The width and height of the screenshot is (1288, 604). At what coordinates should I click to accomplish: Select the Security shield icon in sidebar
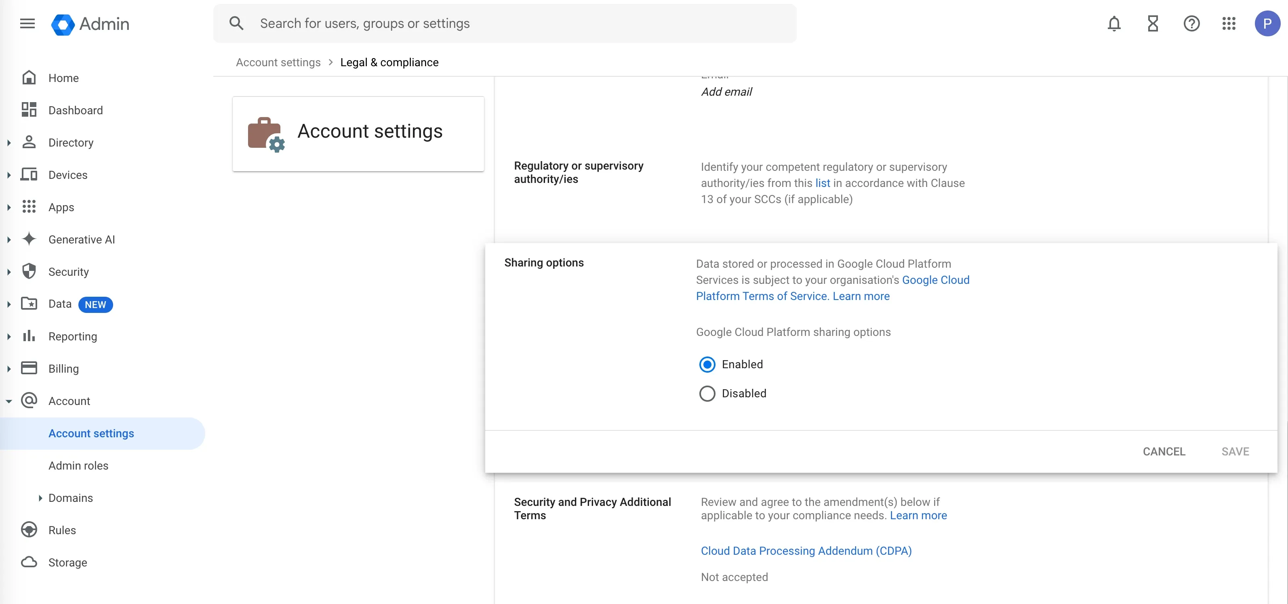[x=29, y=271]
